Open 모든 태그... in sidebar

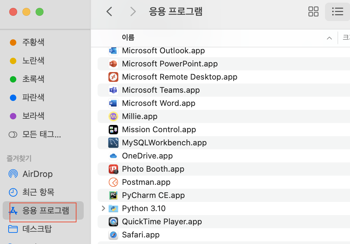[x=42, y=134]
